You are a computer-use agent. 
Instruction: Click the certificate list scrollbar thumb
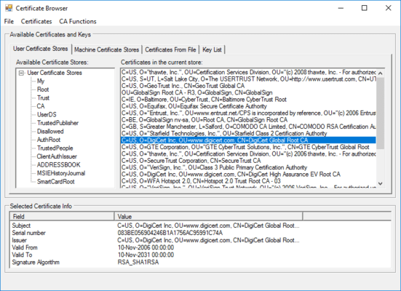[x=381, y=113]
